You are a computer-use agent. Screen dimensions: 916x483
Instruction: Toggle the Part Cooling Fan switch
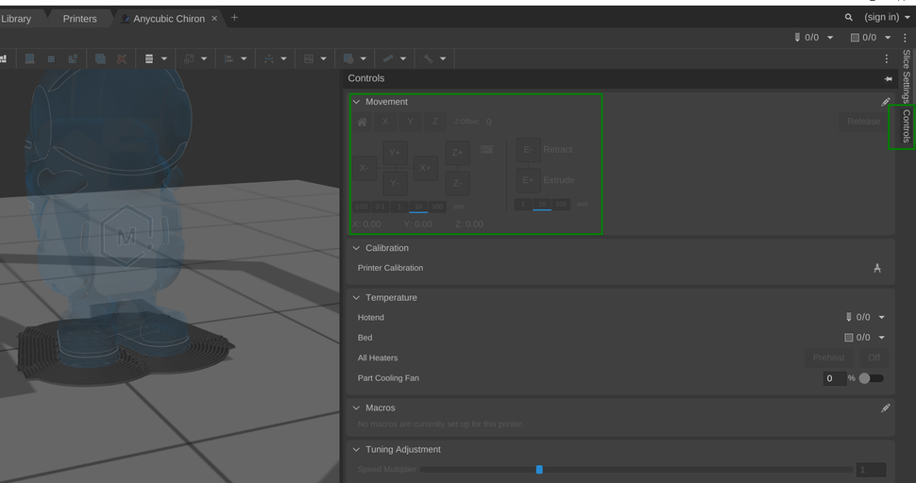(x=871, y=378)
